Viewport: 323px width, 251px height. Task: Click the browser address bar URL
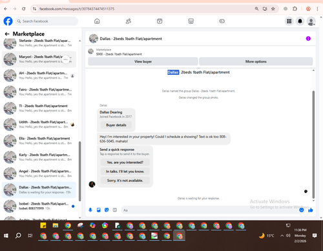pyautogui.click(x=77, y=9)
